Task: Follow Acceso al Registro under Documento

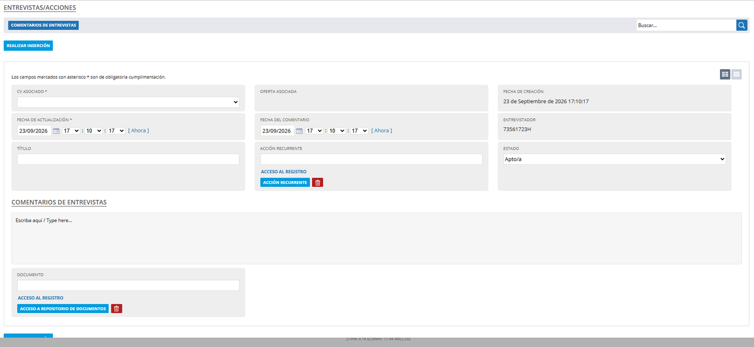Action: [41, 298]
